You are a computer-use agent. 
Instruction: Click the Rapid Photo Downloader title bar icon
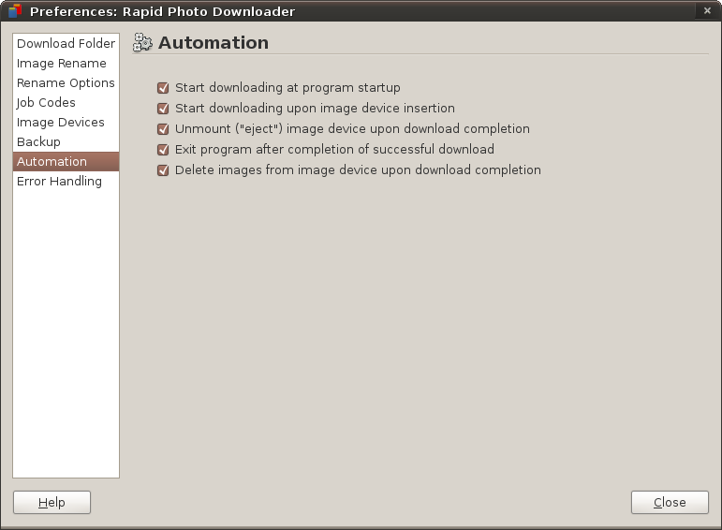14,11
